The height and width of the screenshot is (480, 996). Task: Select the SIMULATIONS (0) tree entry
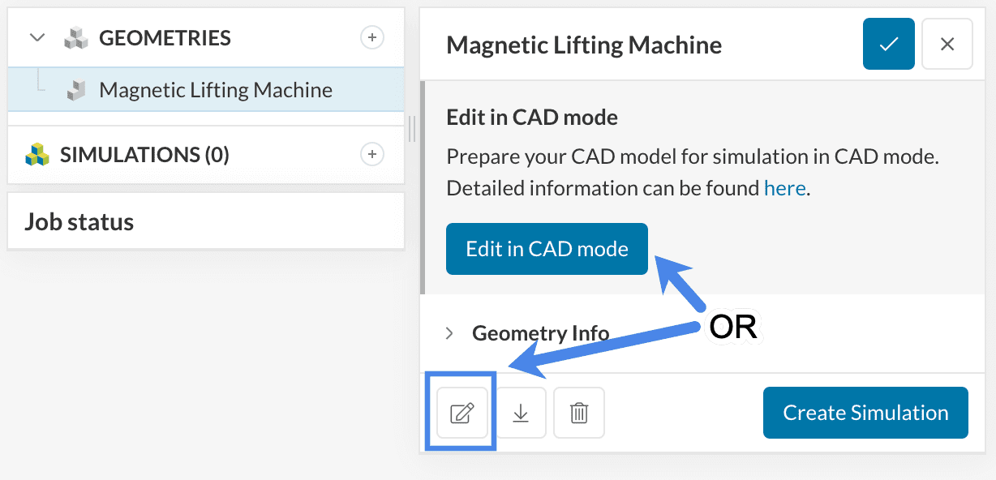click(x=144, y=154)
